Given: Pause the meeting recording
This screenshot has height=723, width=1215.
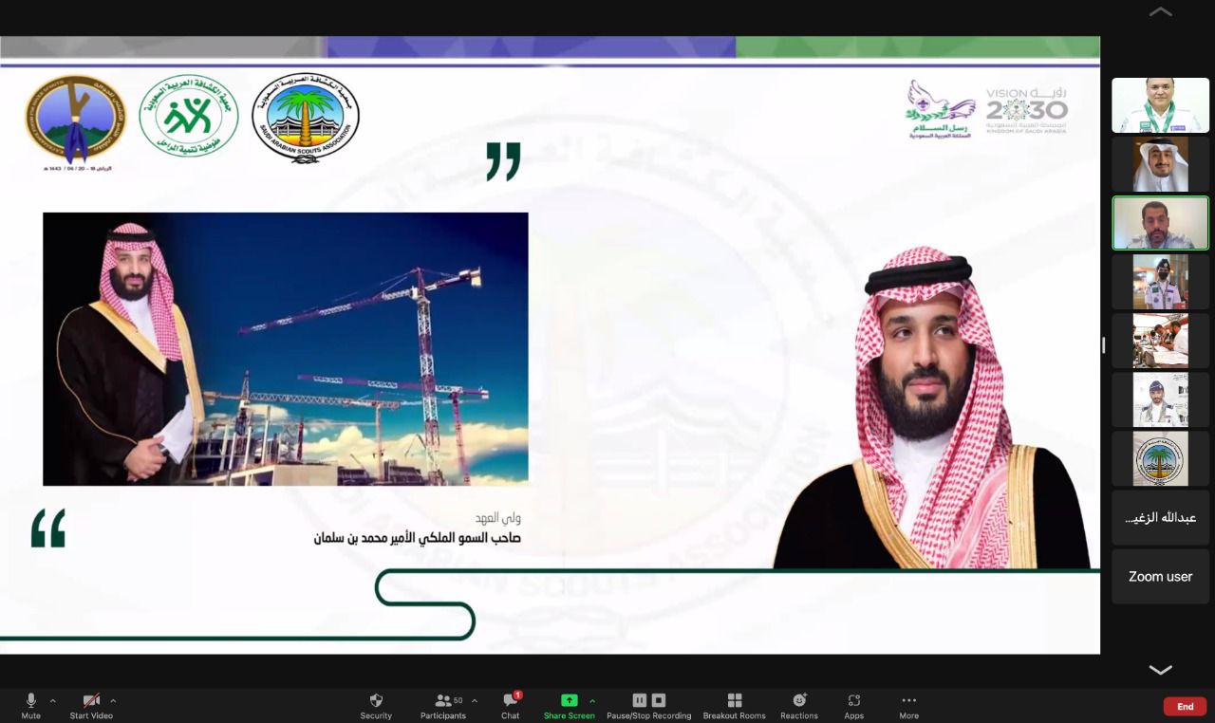Looking at the screenshot, I should (640, 700).
